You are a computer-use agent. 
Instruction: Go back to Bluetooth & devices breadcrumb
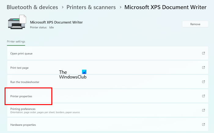point(32,7)
